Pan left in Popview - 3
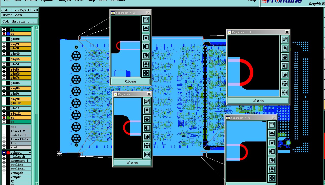Image resolution: width=325 pixels, height=185 pixels. coord(147,128)
